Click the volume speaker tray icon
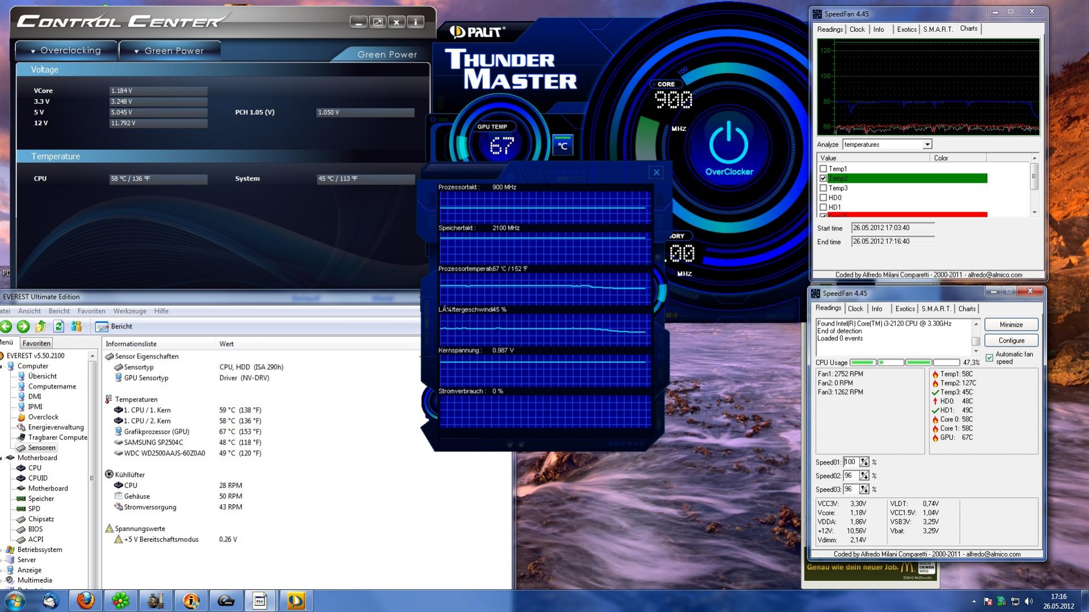The width and height of the screenshot is (1089, 612). click(1028, 601)
